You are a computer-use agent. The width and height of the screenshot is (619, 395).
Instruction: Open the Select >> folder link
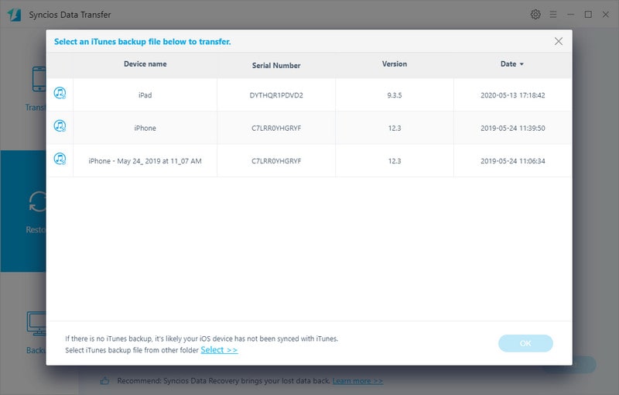tap(219, 350)
